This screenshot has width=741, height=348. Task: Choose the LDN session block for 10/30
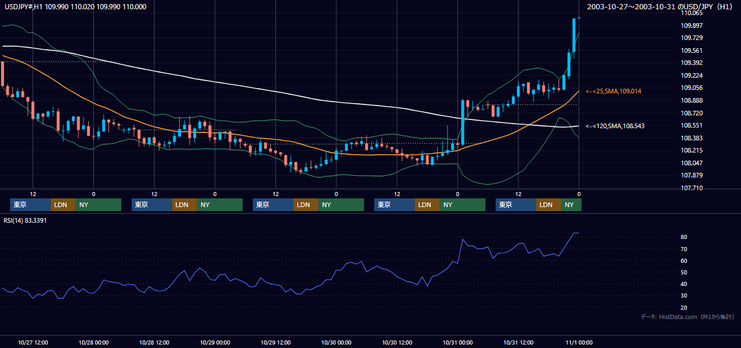427,205
